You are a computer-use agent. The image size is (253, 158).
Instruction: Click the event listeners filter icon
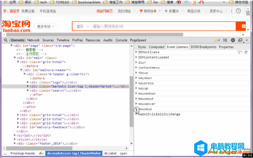[239, 52]
